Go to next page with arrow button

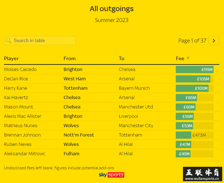click(x=214, y=41)
